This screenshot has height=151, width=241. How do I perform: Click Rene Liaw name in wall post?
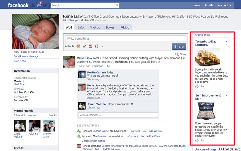84,58
